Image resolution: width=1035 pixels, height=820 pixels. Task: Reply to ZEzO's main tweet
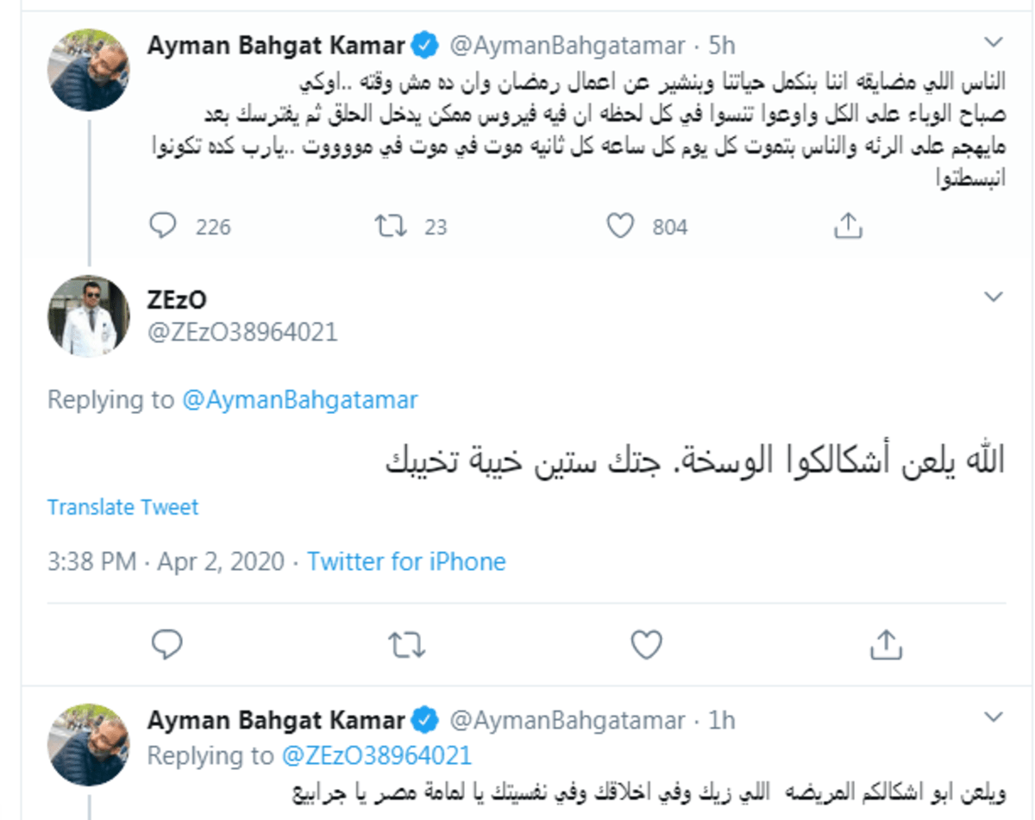[x=165, y=643]
